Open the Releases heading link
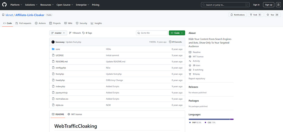Screen dimensions: 283x132 (x=193, y=87)
